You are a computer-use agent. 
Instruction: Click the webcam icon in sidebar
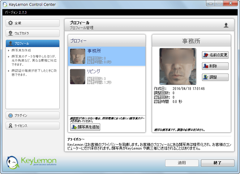pos(11,33)
